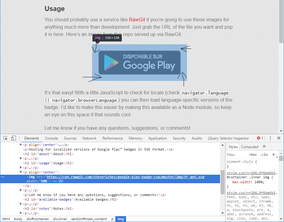Click the Google Play badge image
The height and width of the screenshot is (222, 284).
[140, 63]
